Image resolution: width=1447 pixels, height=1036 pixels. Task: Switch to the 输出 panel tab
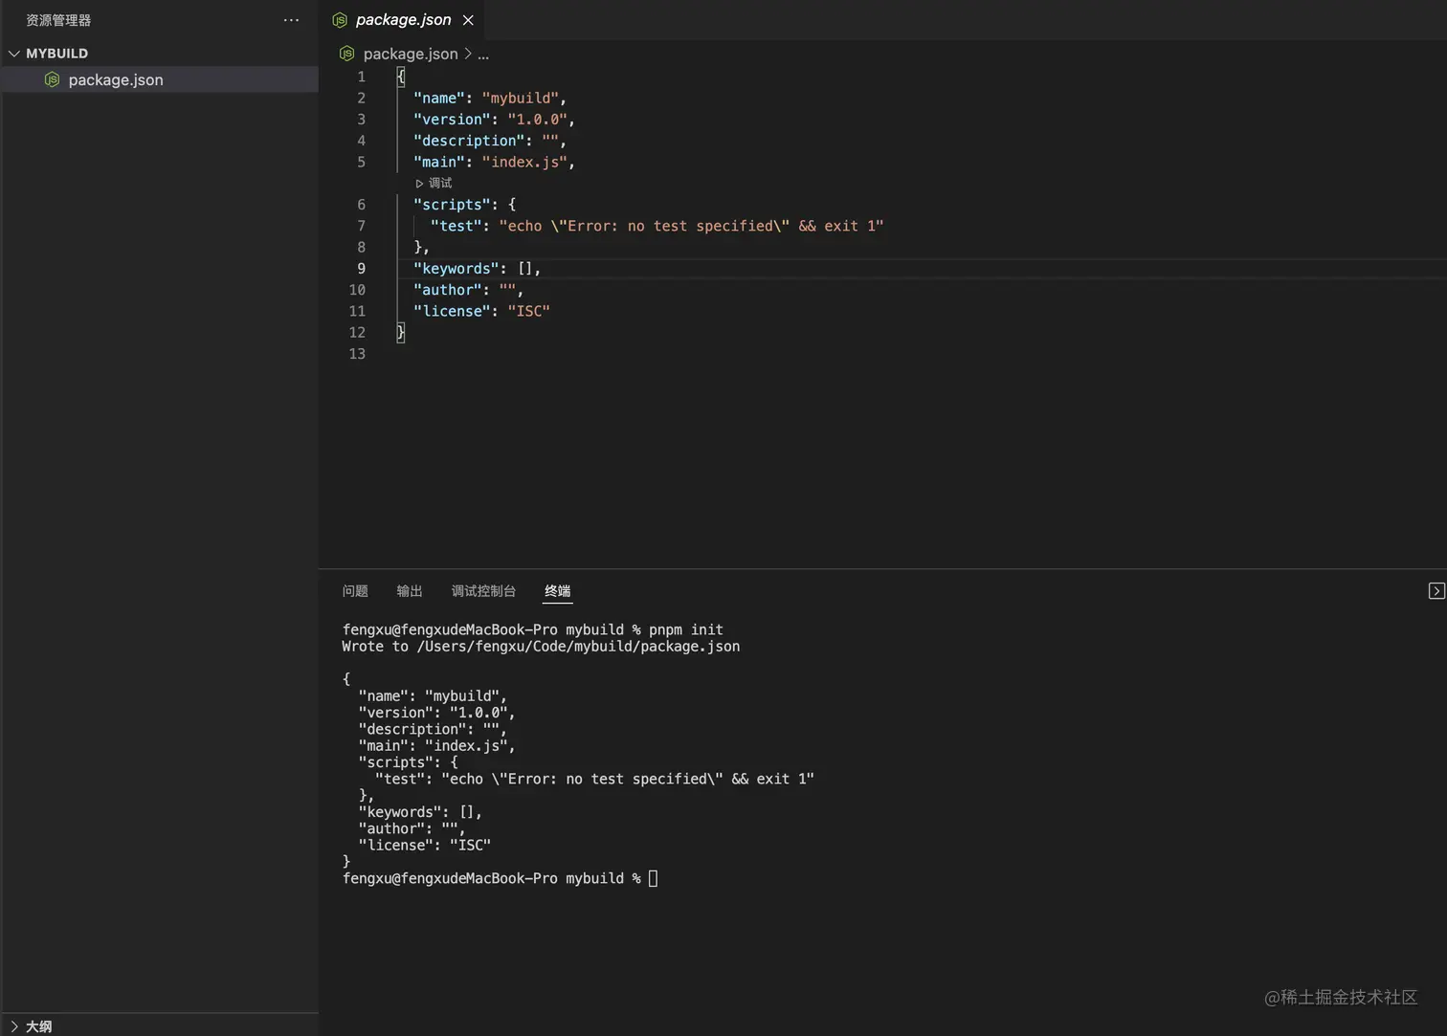point(410,591)
